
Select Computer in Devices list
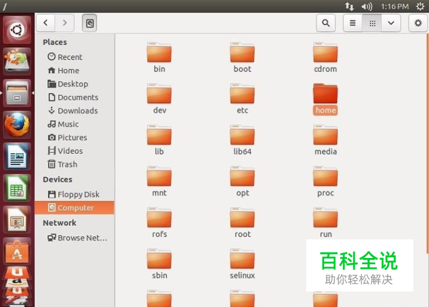pos(74,208)
